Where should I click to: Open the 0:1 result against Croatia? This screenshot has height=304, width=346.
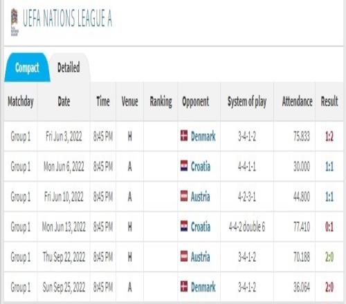coord(329,227)
